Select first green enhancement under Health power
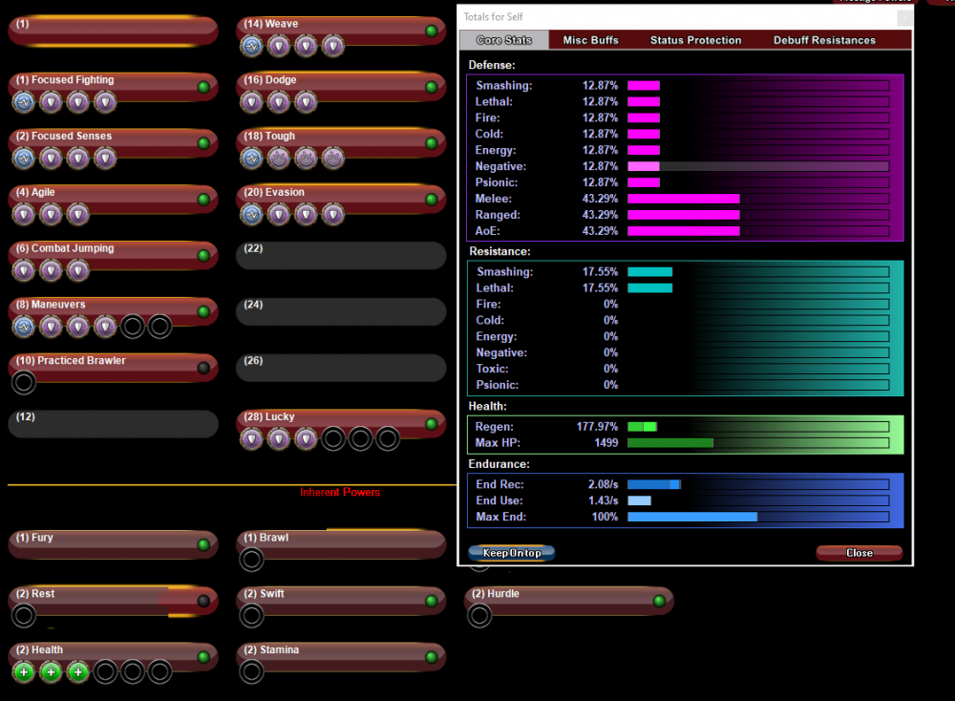This screenshot has width=955, height=701. coord(24,672)
